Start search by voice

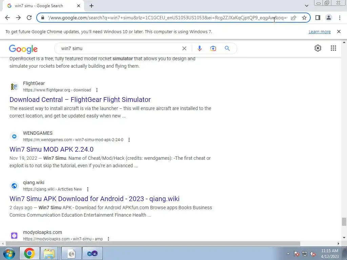click(x=199, y=48)
